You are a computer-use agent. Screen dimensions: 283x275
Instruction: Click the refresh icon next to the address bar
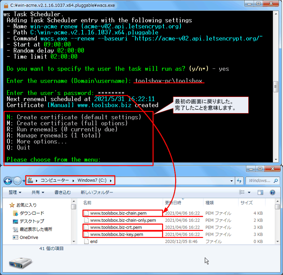pyautogui.click(x=239, y=181)
